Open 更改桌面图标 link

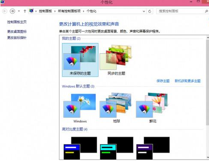point(17,31)
